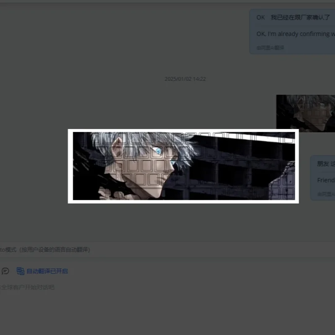Click the enlarged anime image preview

tap(183, 166)
